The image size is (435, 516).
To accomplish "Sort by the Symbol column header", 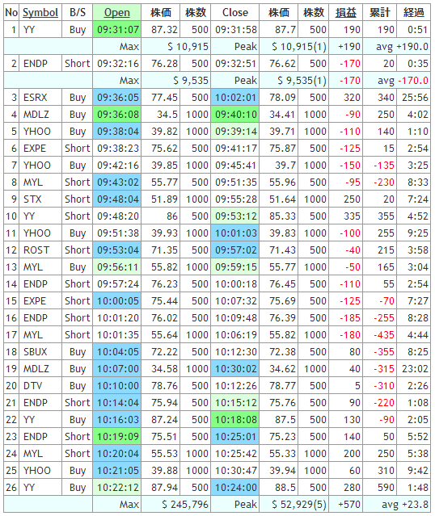I will tap(40, 12).
